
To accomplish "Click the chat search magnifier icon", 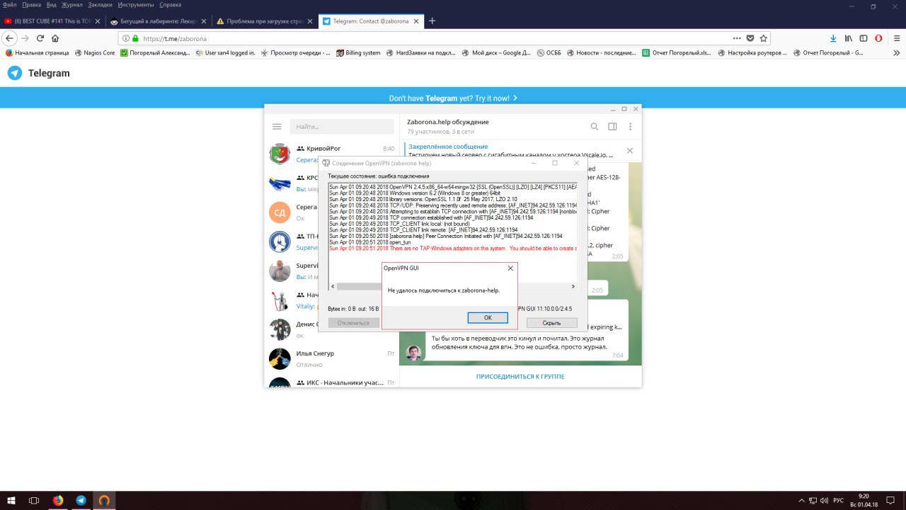I will (595, 127).
